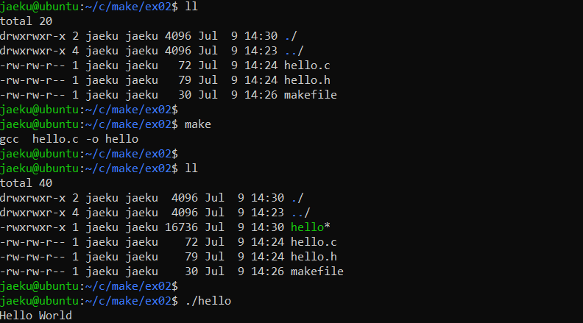
Task: Click the jaeku@ubuntu prompt before "make"
Action: click(x=40, y=124)
